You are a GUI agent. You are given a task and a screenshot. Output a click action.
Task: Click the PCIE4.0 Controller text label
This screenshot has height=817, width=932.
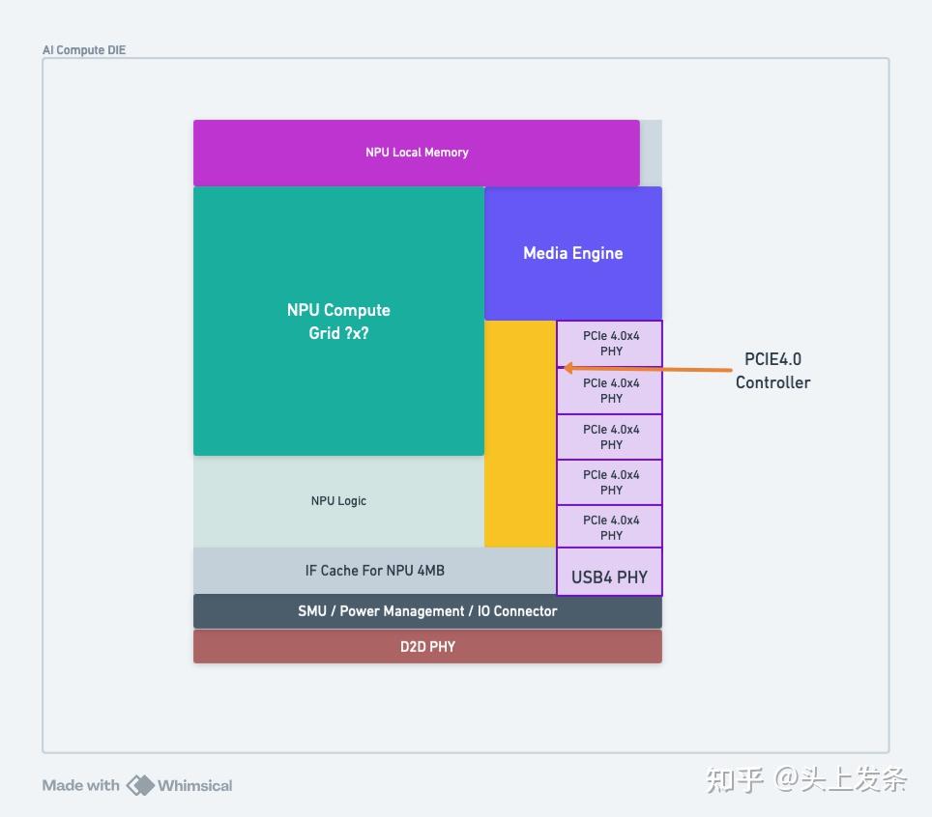coord(772,371)
